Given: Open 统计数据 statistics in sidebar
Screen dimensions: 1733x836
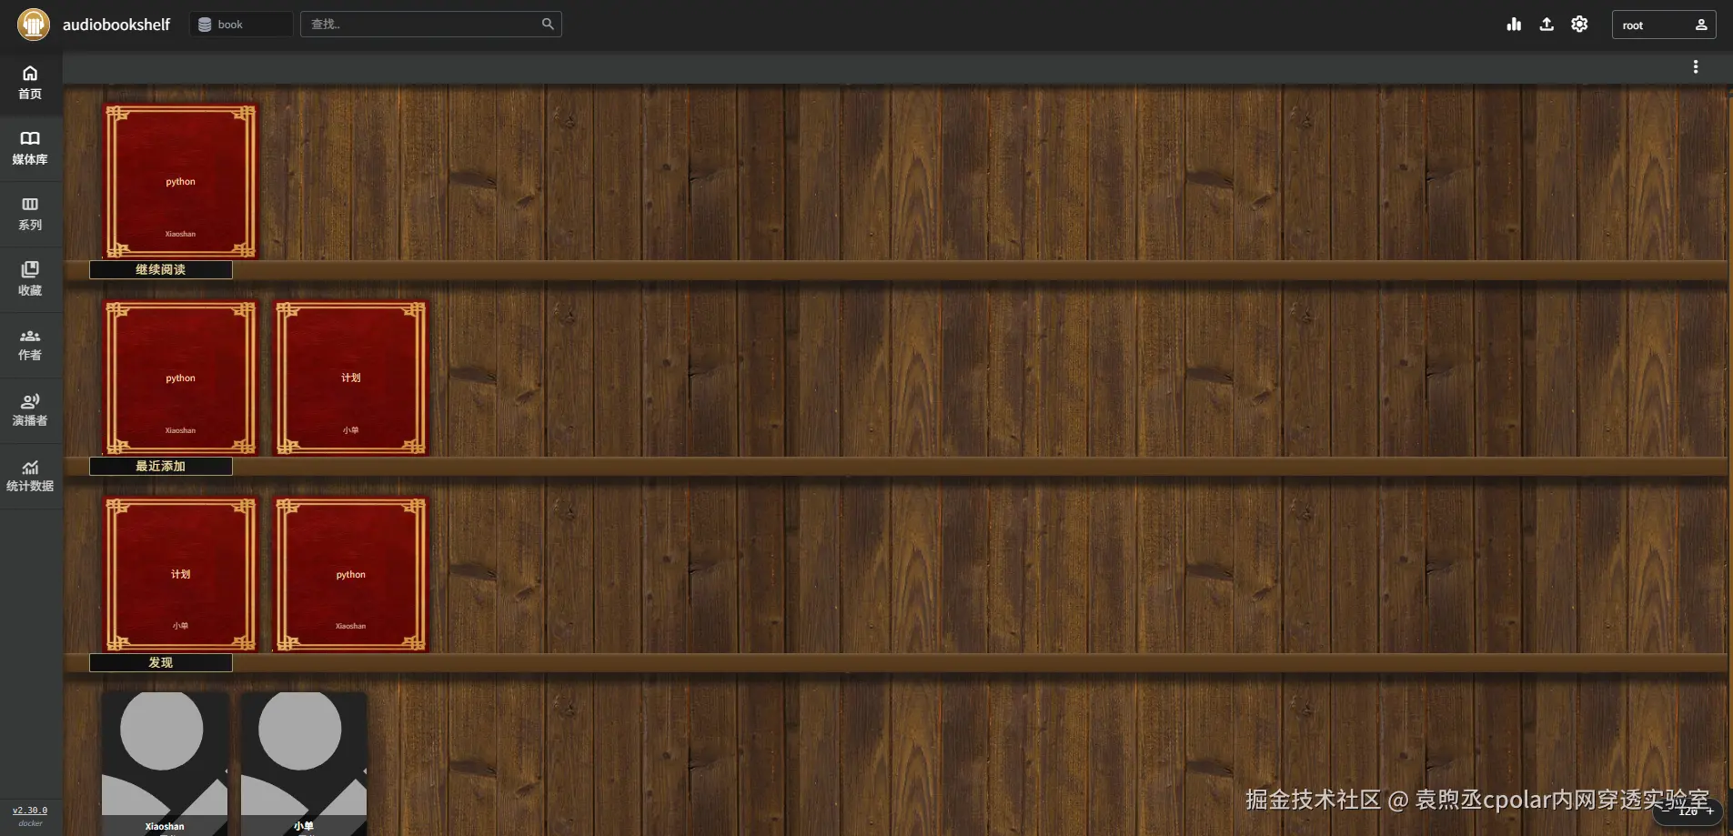Looking at the screenshot, I should tap(30, 476).
